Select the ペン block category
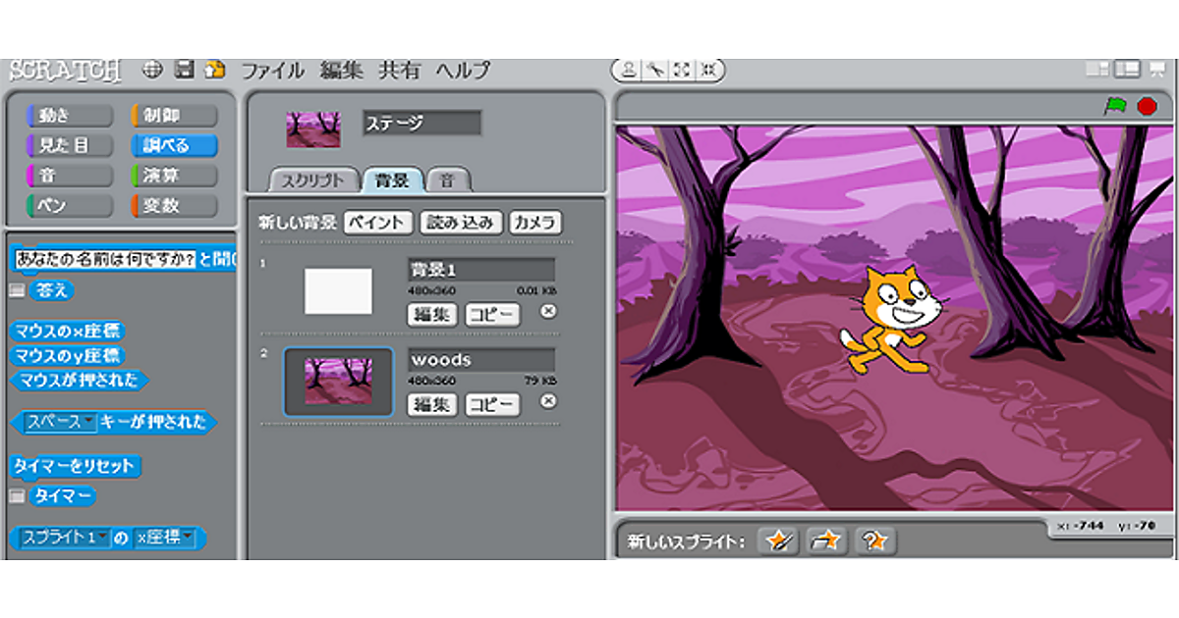1179x618 pixels. 69,206
